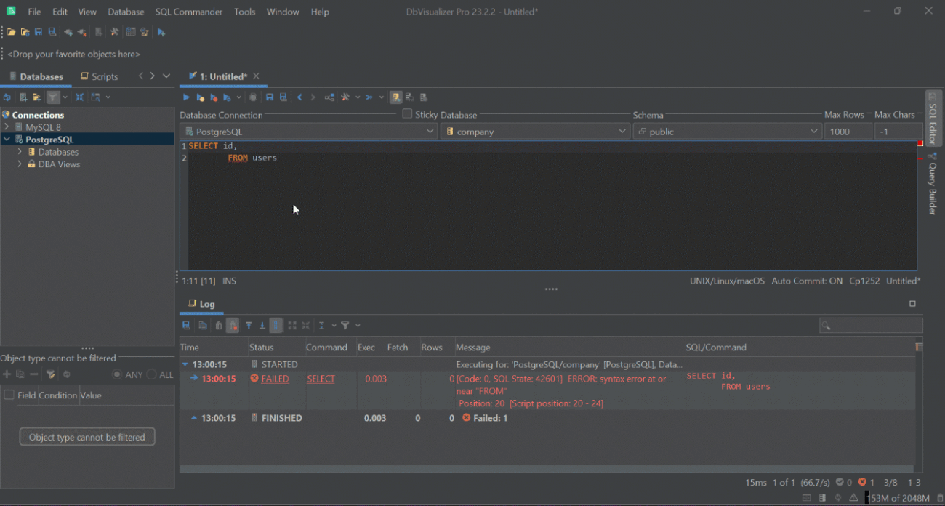The image size is (945, 506).
Task: Select the Explain Plan icon in editor toolbar
Action: tap(329, 97)
